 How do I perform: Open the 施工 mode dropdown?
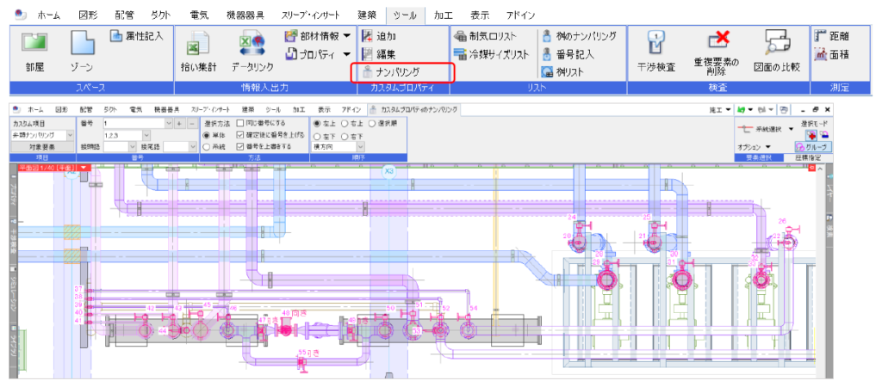[x=728, y=109]
